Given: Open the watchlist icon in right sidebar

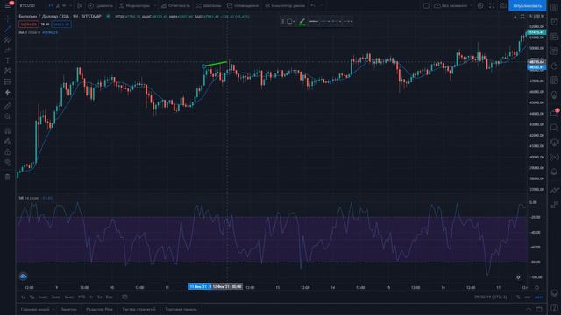Looking at the screenshot, I should coord(555,8).
